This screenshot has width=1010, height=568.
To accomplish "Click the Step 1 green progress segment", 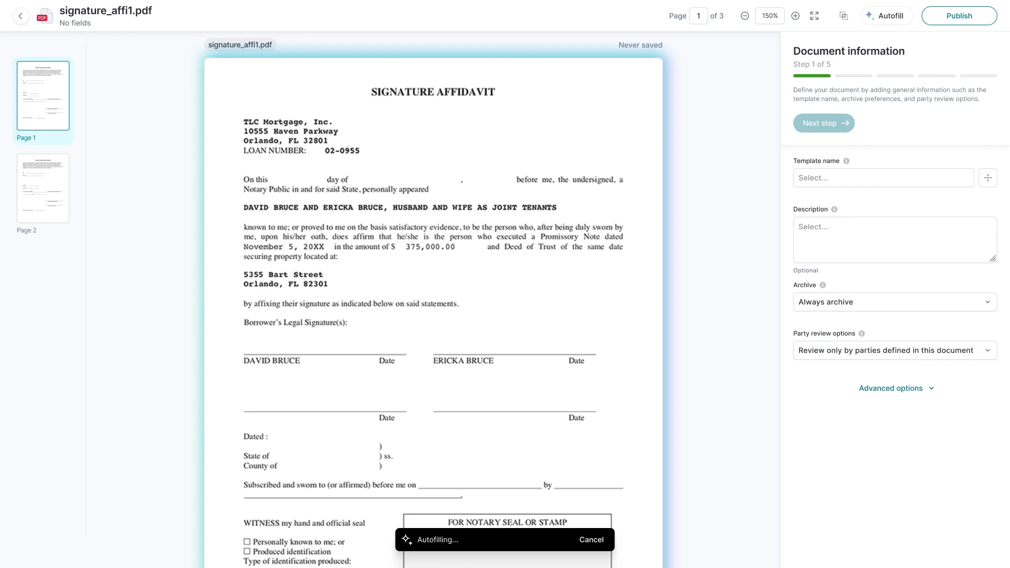I will point(812,76).
